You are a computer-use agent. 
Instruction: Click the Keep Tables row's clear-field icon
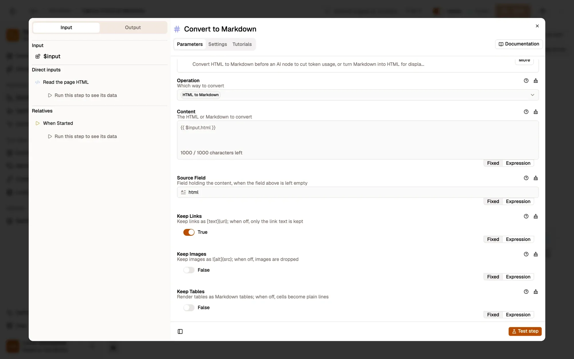coord(536,292)
